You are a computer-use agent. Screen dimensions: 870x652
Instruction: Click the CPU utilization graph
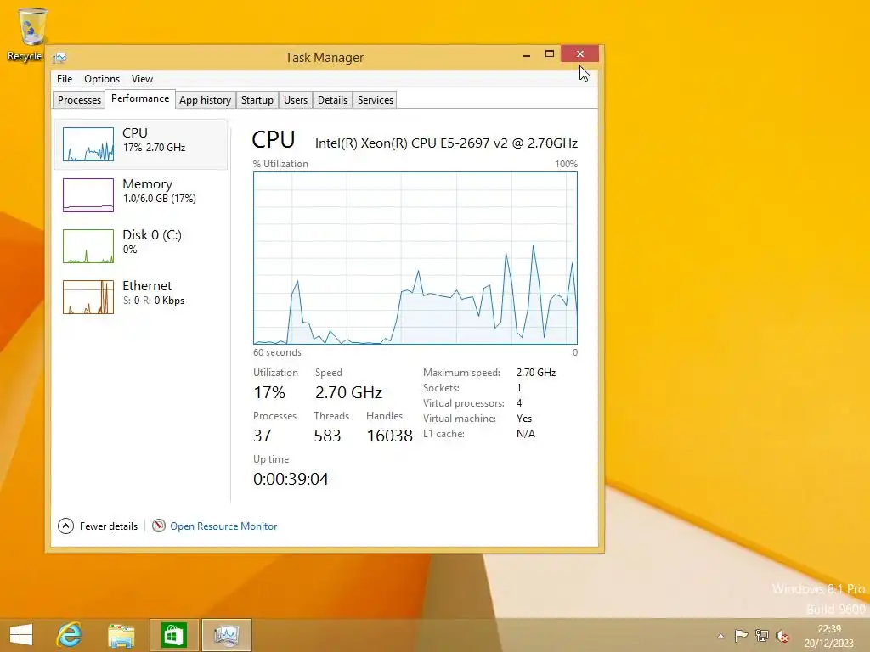[415, 258]
